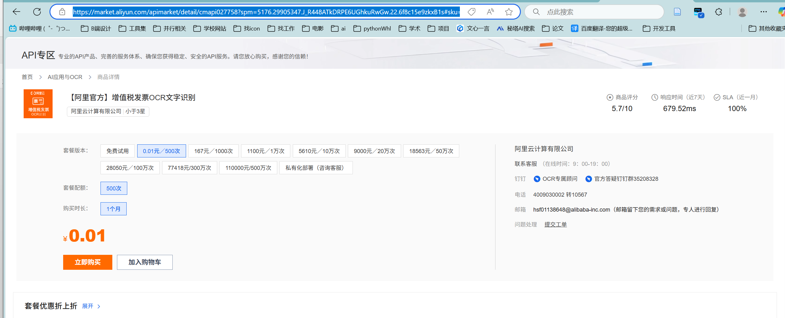Image resolution: width=785 pixels, height=318 pixels.
Task: Go back with the browser back arrow
Action: [x=16, y=12]
